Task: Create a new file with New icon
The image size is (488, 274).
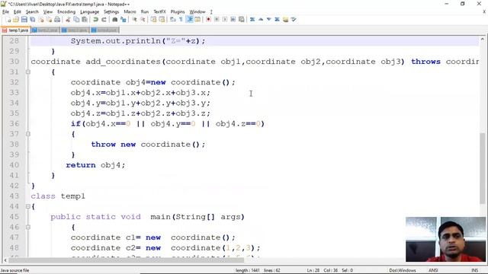Action: [8, 20]
